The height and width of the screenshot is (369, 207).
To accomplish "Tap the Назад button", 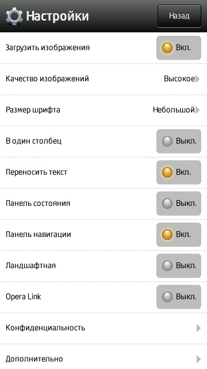I will 179,16.
